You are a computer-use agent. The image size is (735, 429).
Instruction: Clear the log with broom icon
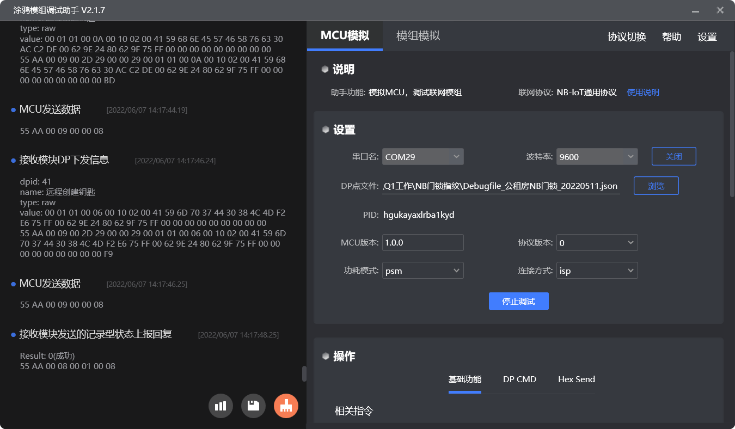[x=286, y=406]
